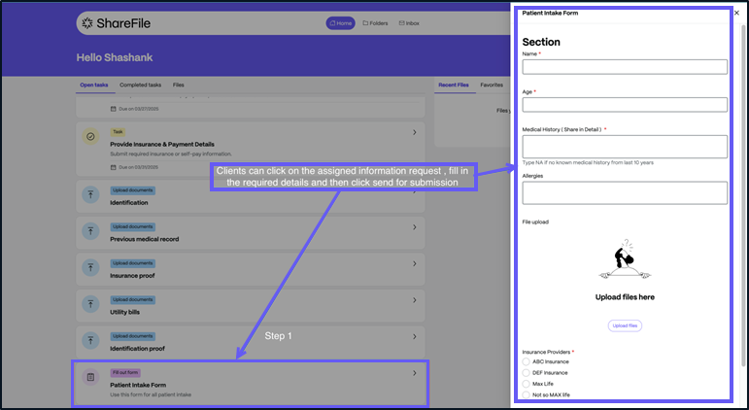
Task: Click the upload files illustration
Action: pos(625,258)
